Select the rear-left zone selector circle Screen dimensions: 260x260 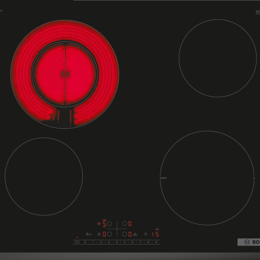coord(110,224)
